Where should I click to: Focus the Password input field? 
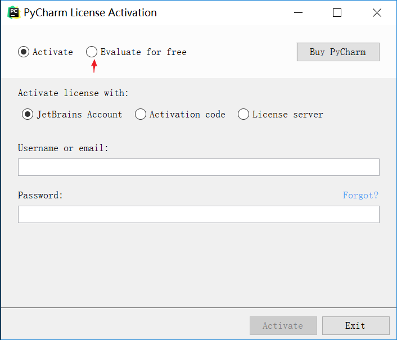[198, 215]
